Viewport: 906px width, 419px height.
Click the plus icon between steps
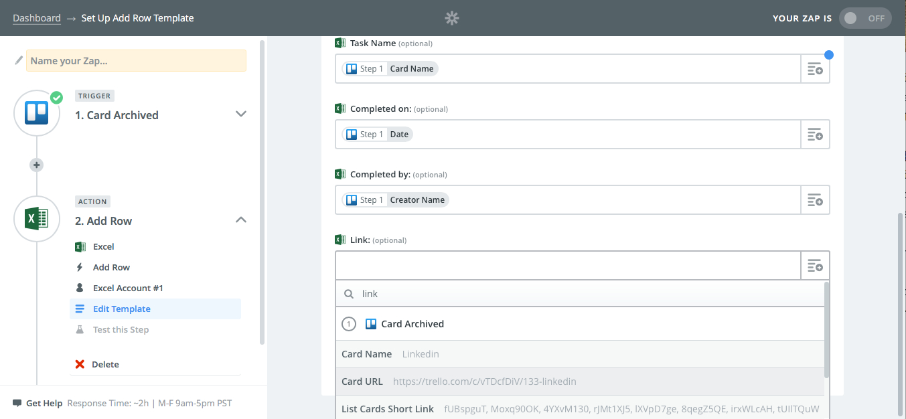coord(37,165)
